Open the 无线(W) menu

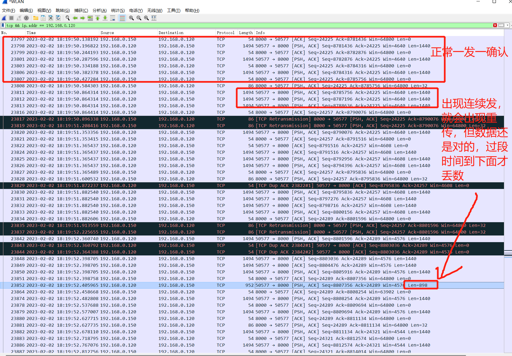[x=155, y=11]
